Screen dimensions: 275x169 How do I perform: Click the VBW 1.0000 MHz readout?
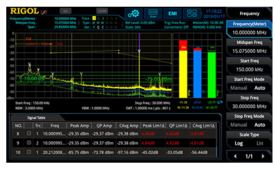tap(95, 108)
